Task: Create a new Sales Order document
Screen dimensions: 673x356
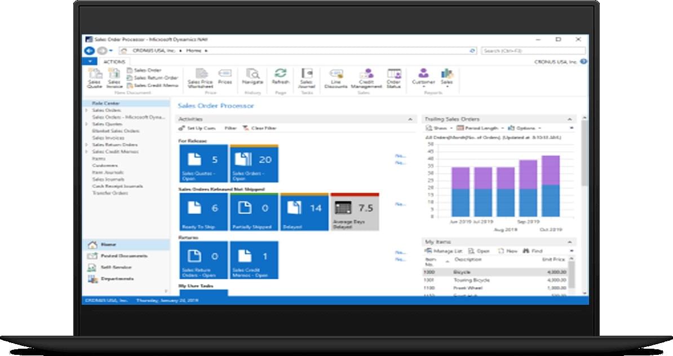Action: click(144, 70)
